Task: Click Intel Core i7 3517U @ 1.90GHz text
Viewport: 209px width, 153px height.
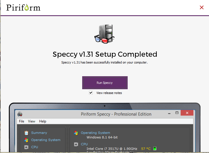Action: pos(112,149)
